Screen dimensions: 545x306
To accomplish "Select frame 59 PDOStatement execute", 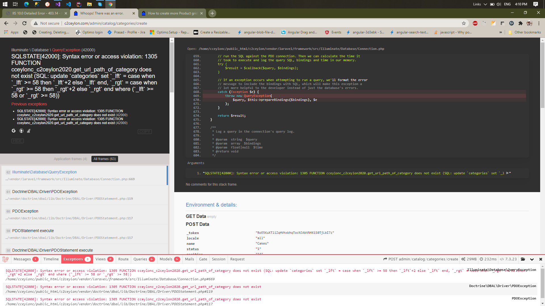I will pyautogui.click(x=84, y=234).
